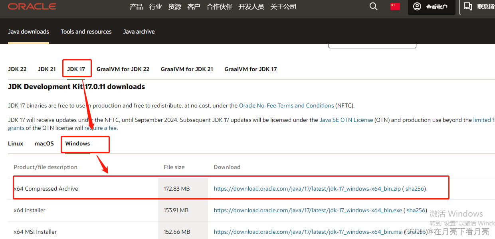Switch to GraalVM for JDK 22 tab
Screen dimensions: 495x239
point(123,69)
